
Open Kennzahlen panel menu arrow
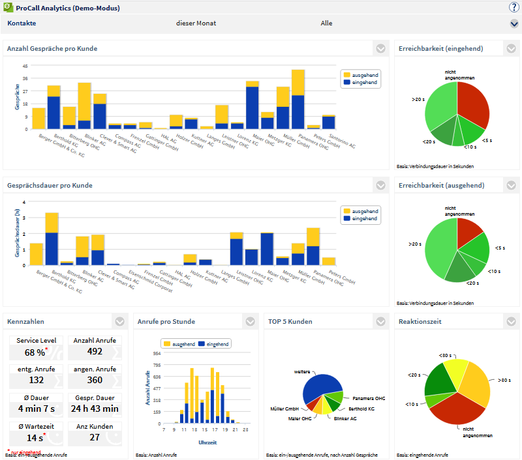119,321
